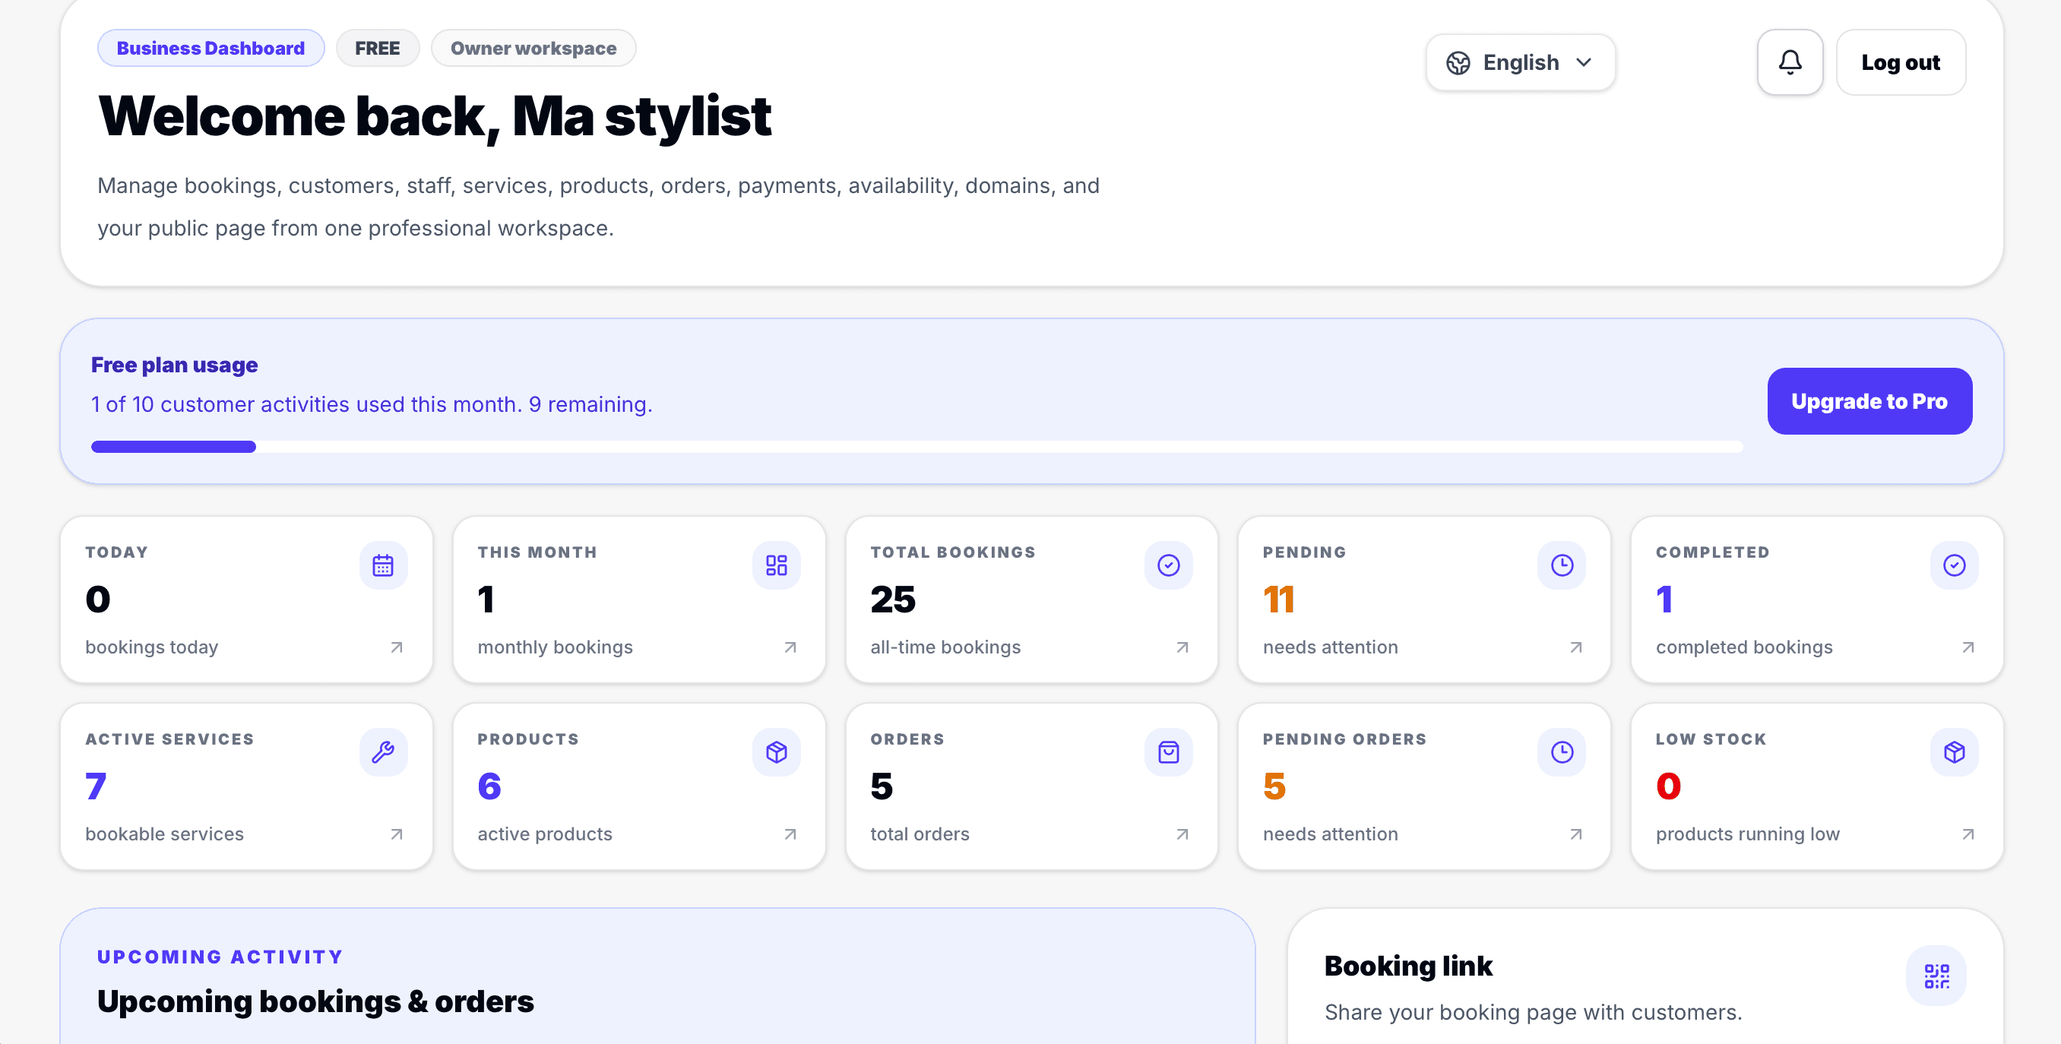Click the checkmark icon in Total Bookings card
The width and height of the screenshot is (2061, 1044).
coord(1168,565)
